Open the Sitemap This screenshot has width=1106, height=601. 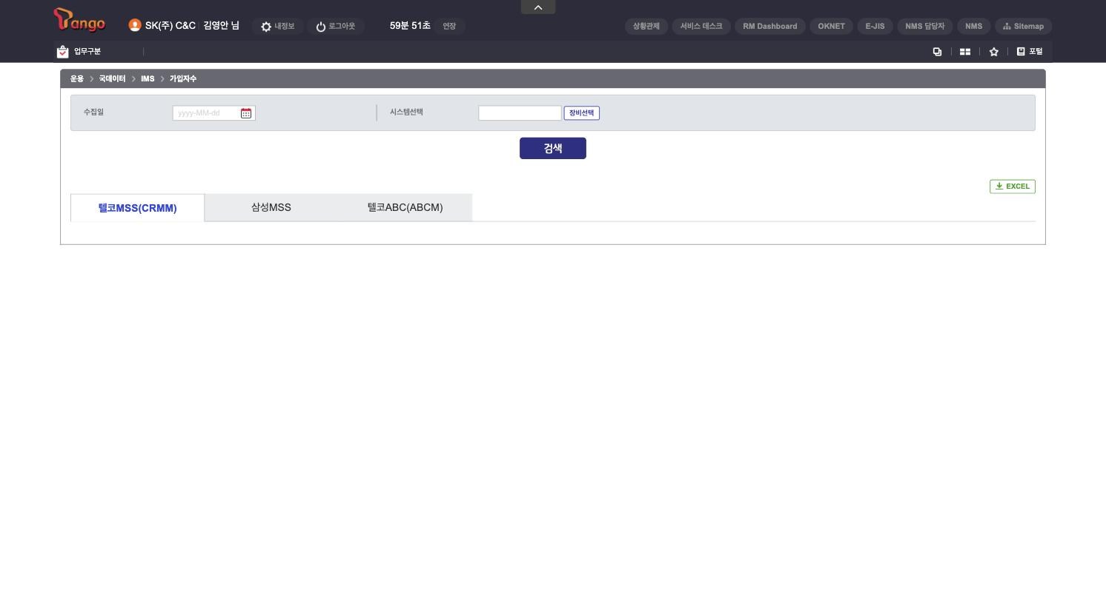tap(1023, 26)
